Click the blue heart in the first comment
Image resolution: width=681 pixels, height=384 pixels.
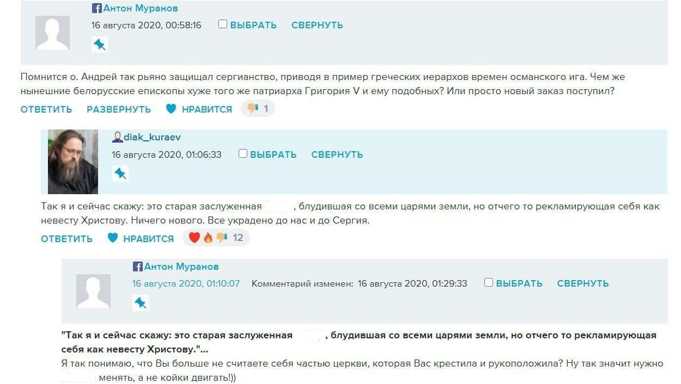[171, 109]
